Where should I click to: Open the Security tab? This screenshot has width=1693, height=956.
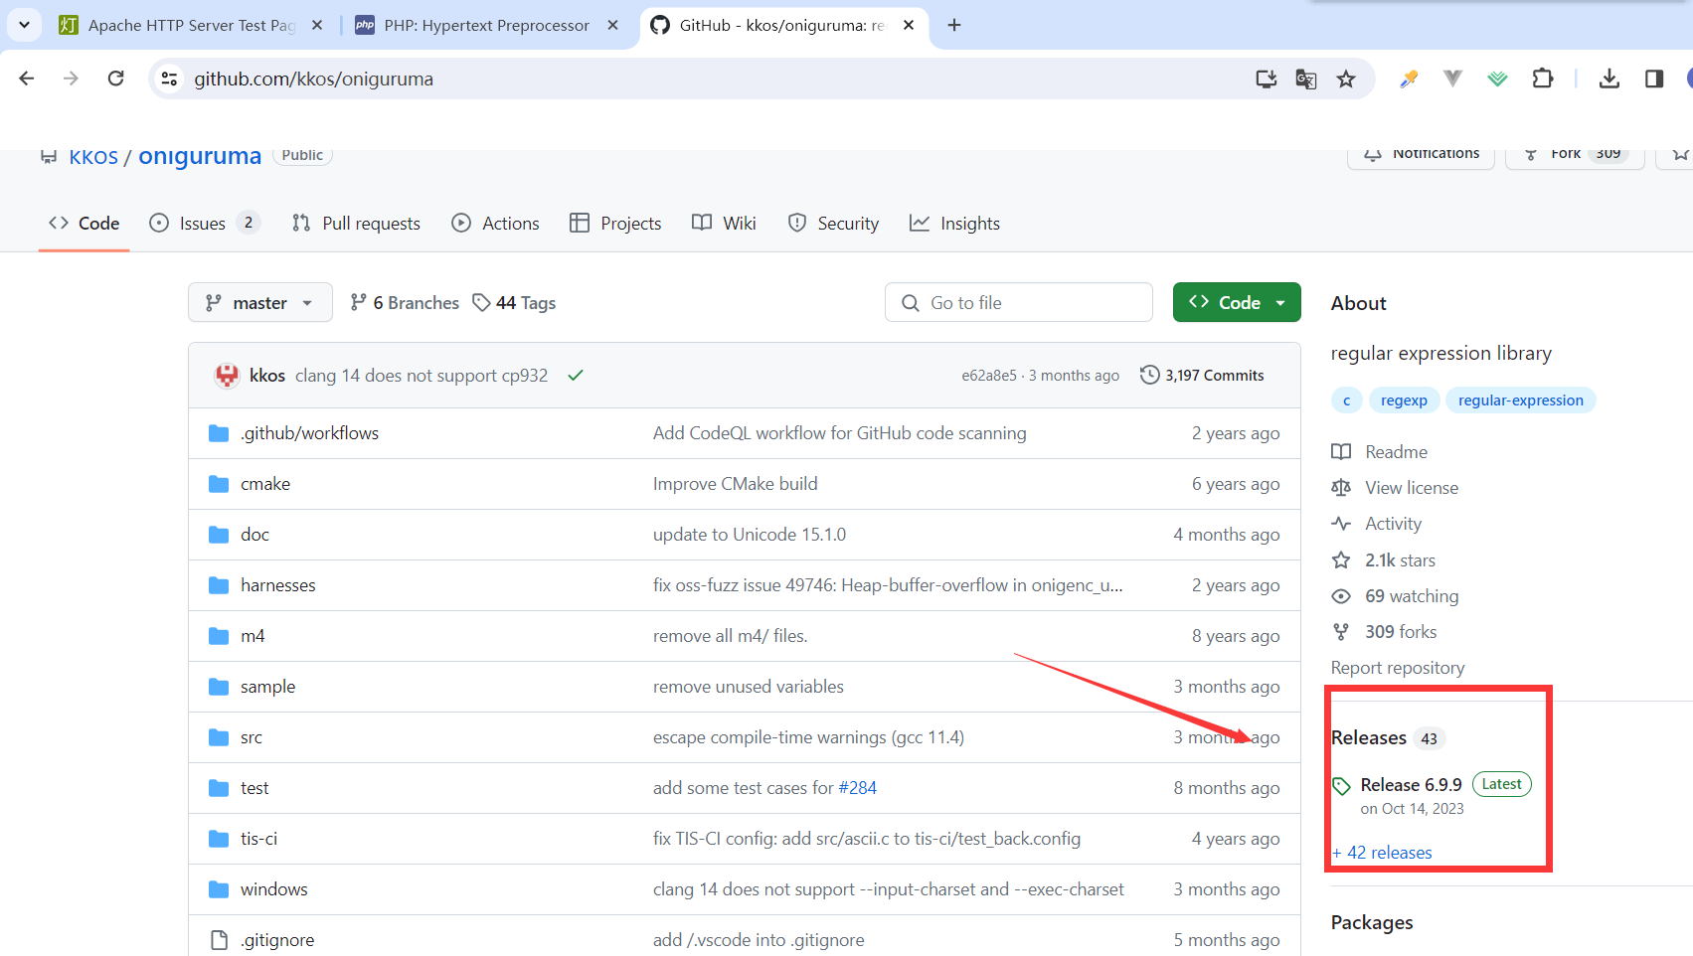833,224
